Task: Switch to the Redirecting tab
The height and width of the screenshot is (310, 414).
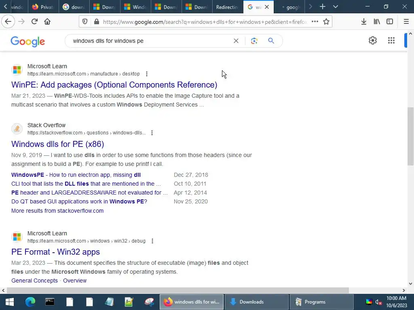Action: 228,7
